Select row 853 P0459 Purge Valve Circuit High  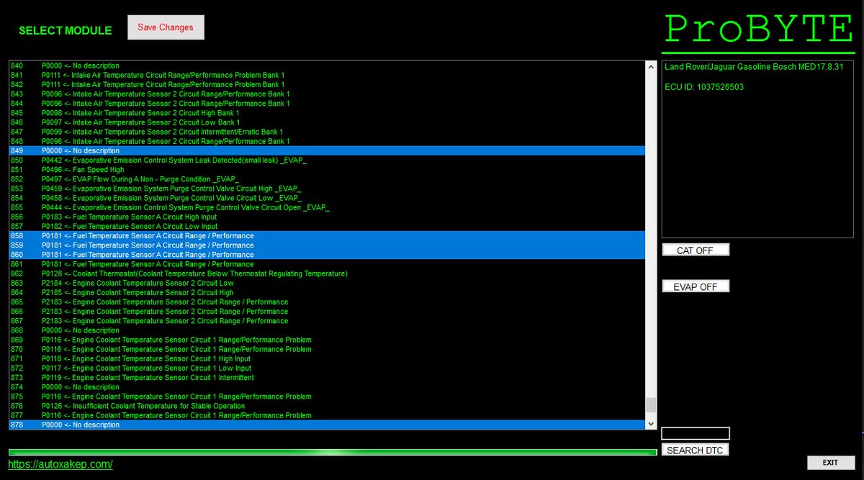[x=327, y=189]
